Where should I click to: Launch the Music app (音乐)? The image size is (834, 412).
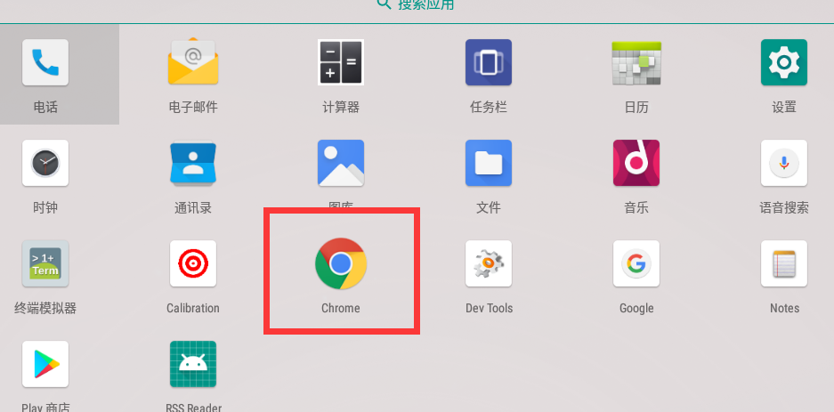pyautogui.click(x=636, y=164)
